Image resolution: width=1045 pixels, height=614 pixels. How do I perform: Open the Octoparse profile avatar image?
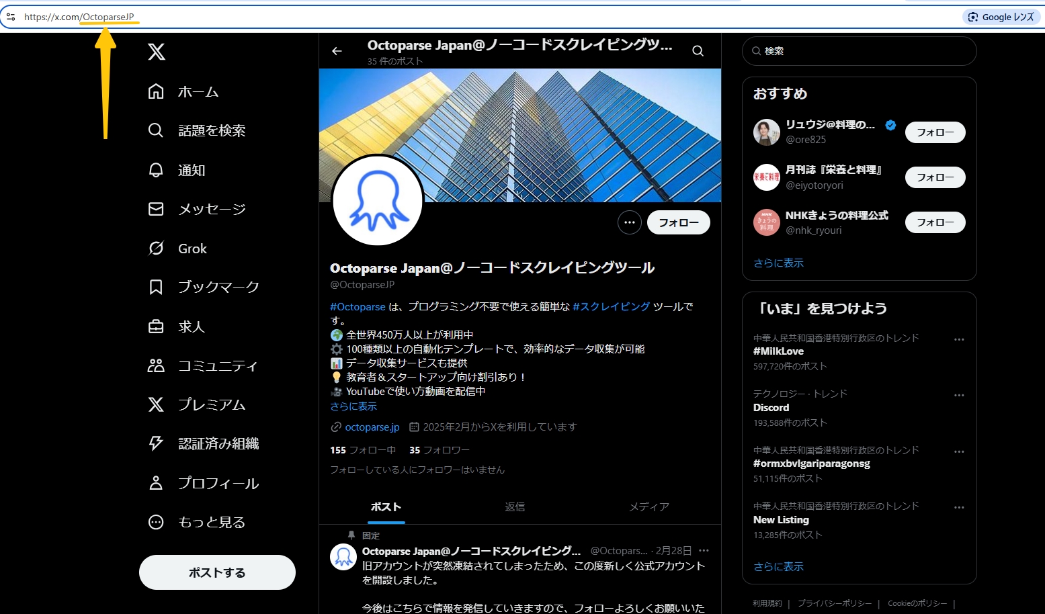click(378, 200)
